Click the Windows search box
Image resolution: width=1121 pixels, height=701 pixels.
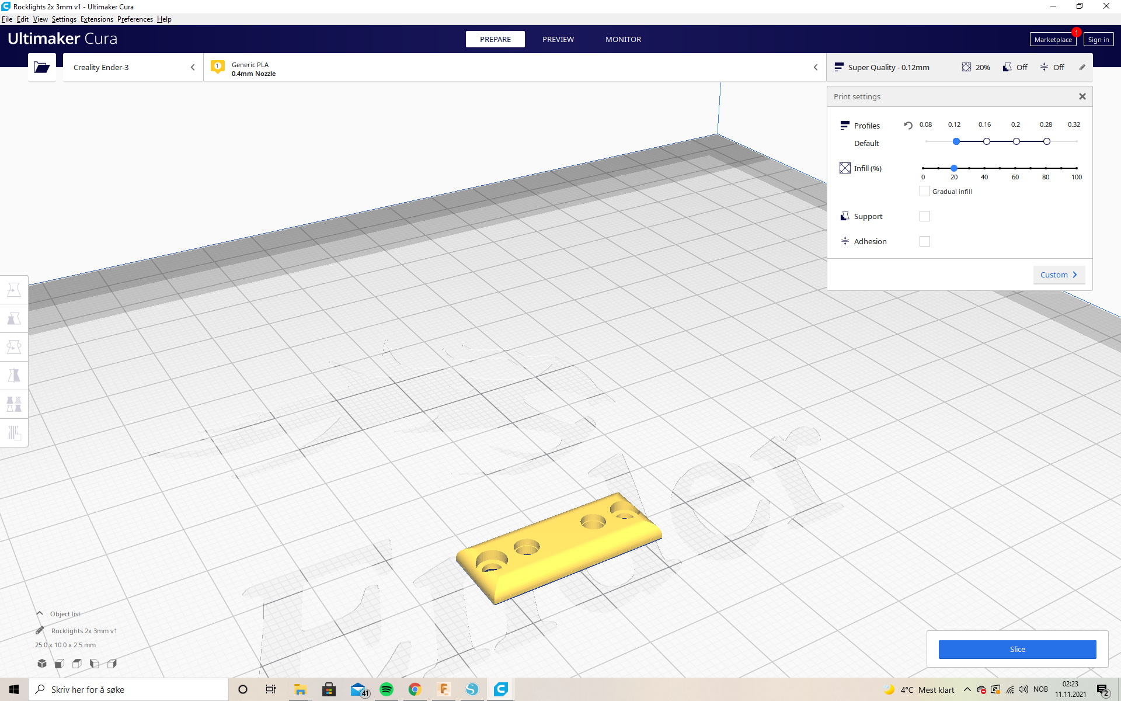click(128, 689)
